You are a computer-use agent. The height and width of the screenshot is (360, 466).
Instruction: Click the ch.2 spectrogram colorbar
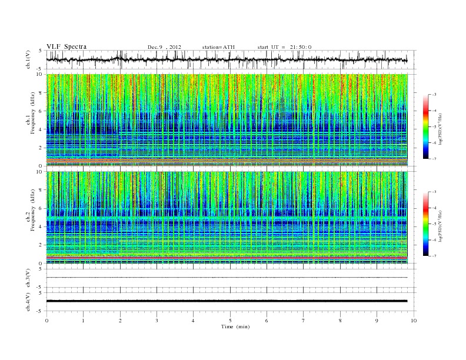[x=425, y=224]
